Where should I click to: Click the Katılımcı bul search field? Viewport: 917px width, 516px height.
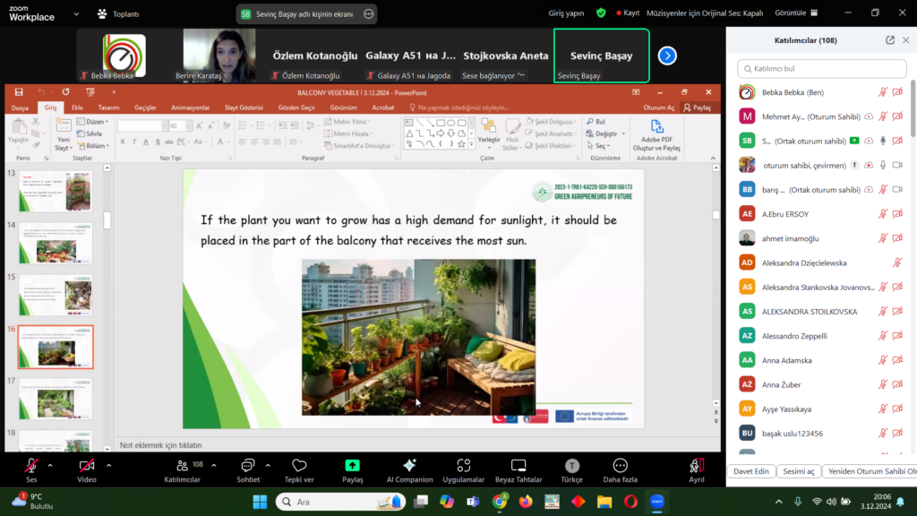point(821,68)
